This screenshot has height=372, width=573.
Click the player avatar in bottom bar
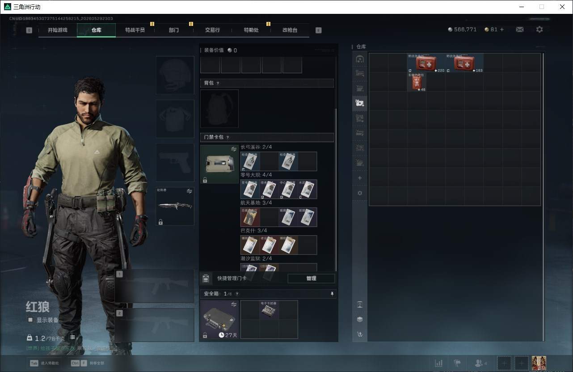(539, 363)
